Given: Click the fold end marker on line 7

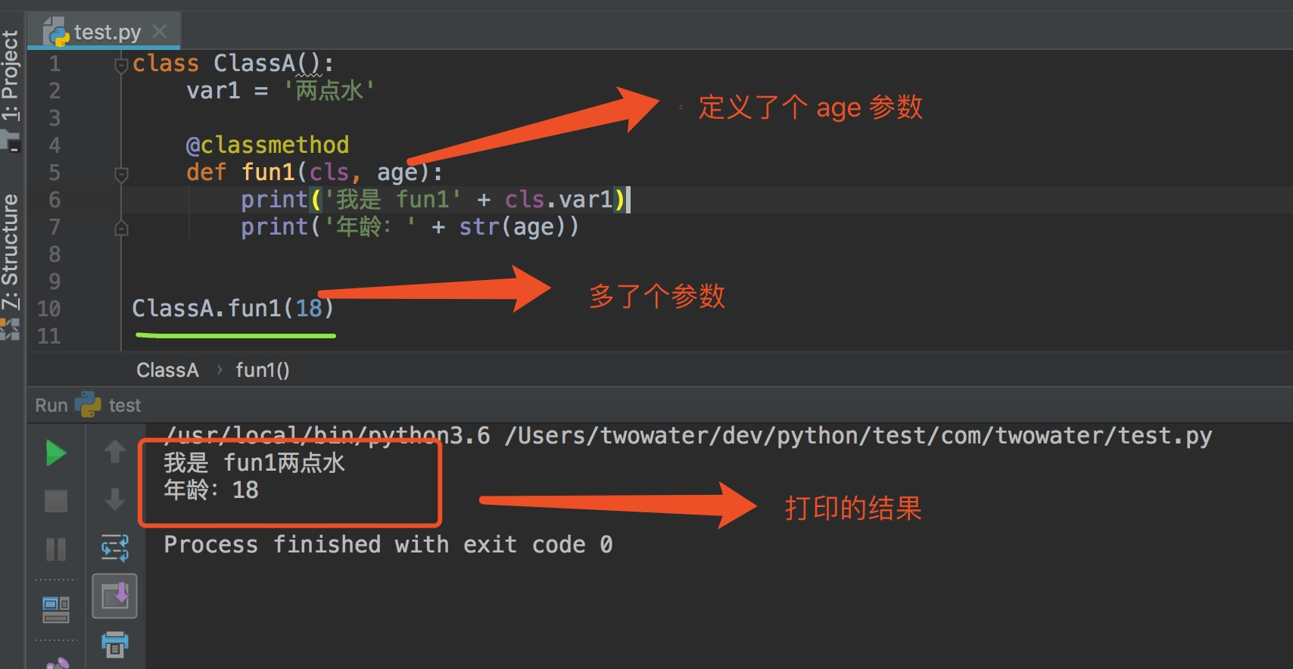Looking at the screenshot, I should pyautogui.click(x=121, y=228).
